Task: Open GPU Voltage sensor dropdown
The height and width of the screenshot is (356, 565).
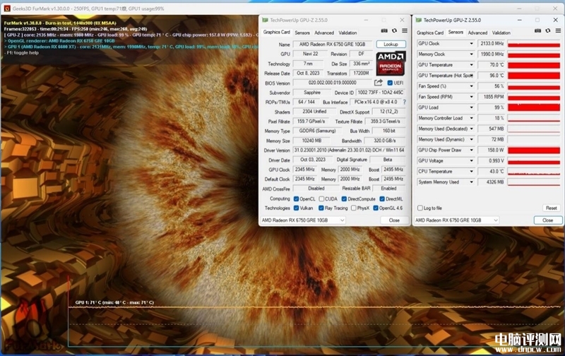Action: (x=471, y=161)
